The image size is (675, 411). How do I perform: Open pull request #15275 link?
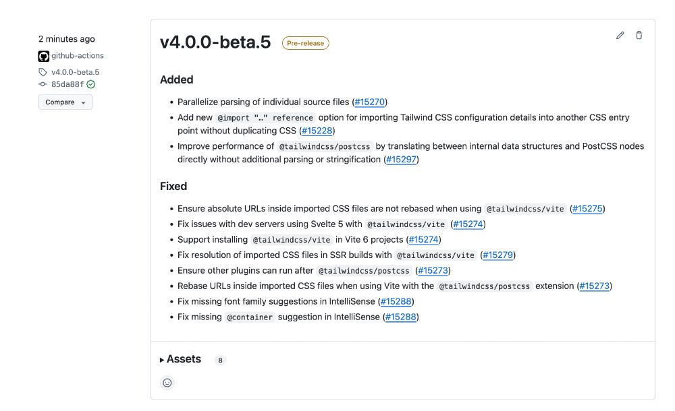(x=587, y=208)
